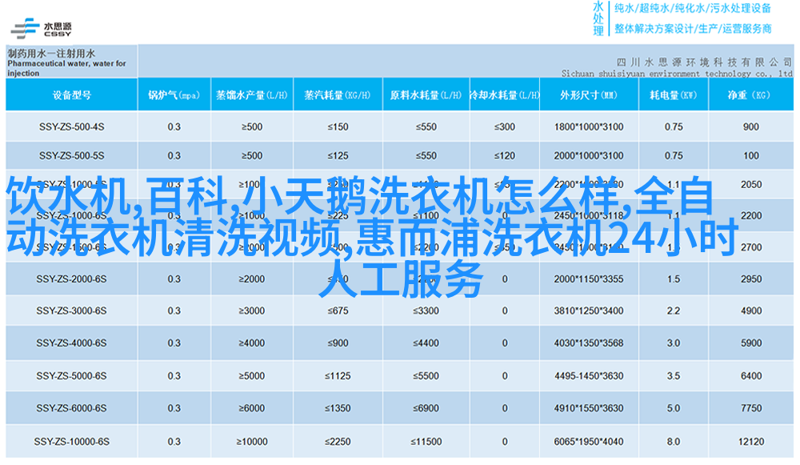This screenshot has height=465, width=800.
Task: Select the Pharmaceutical water title cell
Action: 70,62
